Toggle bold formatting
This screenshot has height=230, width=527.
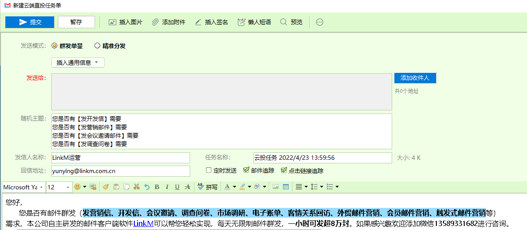pos(157,187)
